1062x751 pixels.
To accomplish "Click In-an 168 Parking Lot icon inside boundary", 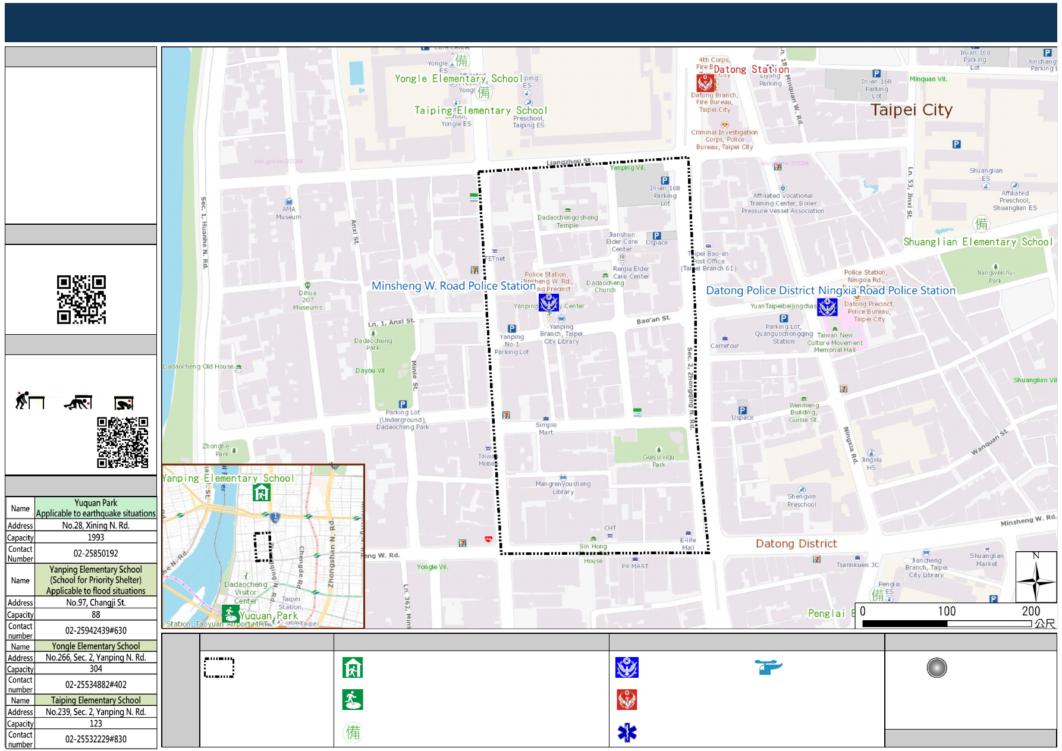I will (x=665, y=180).
